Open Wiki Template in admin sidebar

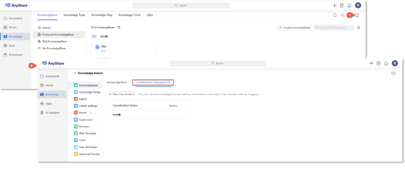tap(87, 133)
